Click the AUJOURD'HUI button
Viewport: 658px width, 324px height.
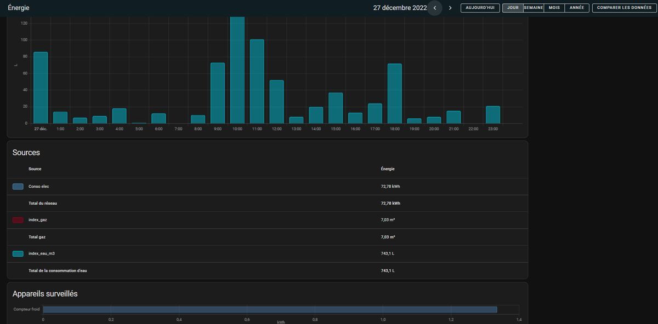click(480, 8)
